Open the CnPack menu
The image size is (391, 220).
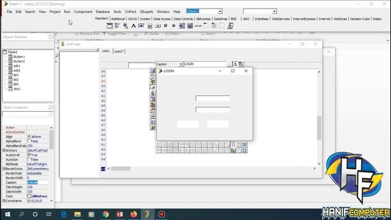[131, 12]
